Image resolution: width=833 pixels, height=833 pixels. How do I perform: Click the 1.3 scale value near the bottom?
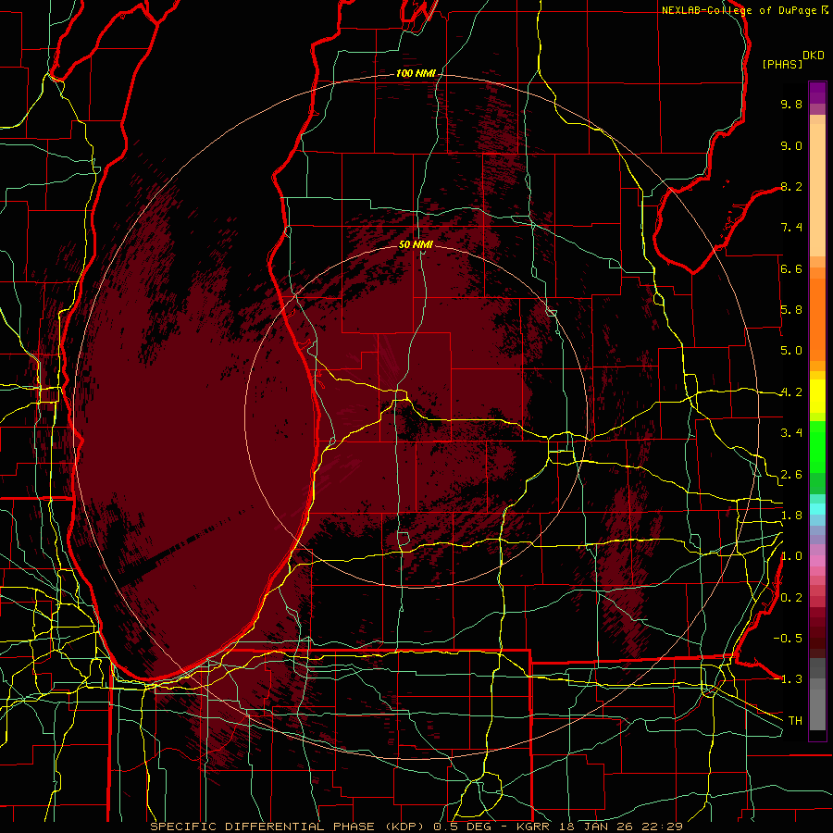point(791,679)
